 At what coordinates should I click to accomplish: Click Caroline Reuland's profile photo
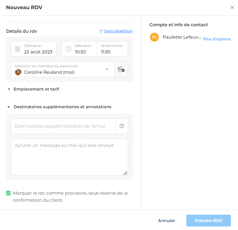click(x=18, y=72)
